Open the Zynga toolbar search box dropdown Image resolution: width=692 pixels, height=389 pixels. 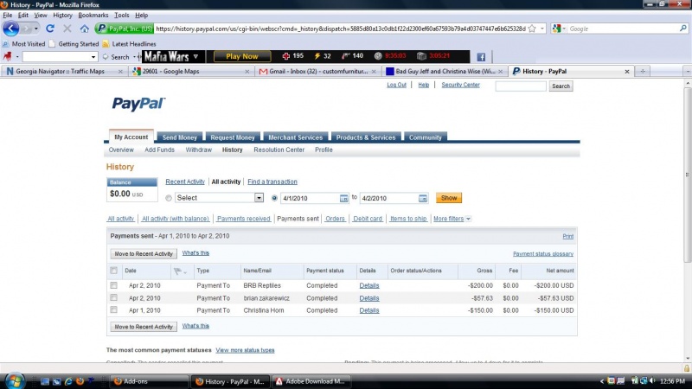coord(93,57)
